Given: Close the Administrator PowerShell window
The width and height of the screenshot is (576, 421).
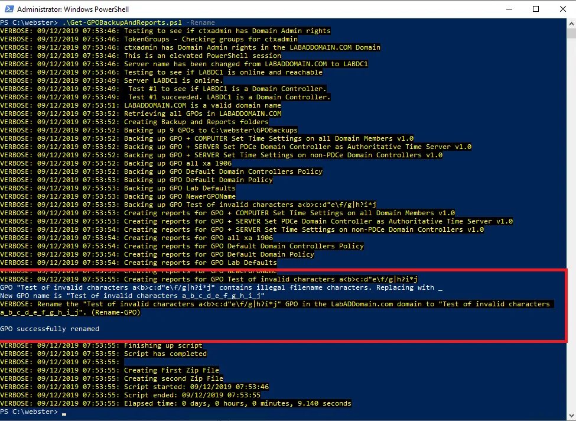Looking at the screenshot, I should tap(562, 9).
